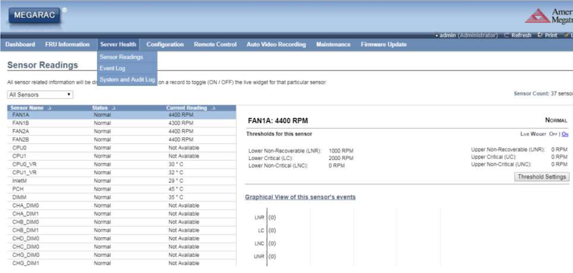Click the admin user icon
The width and height of the screenshot is (573, 273).
(x=437, y=35)
